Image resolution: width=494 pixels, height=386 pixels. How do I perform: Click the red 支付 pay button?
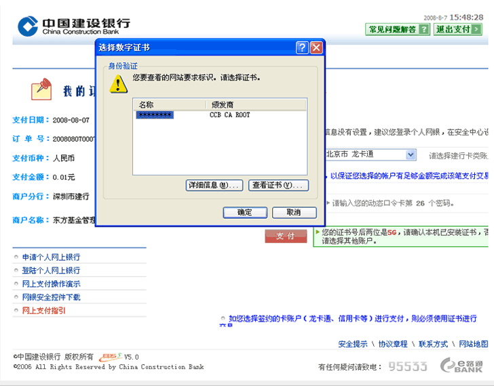pyautogui.click(x=286, y=236)
